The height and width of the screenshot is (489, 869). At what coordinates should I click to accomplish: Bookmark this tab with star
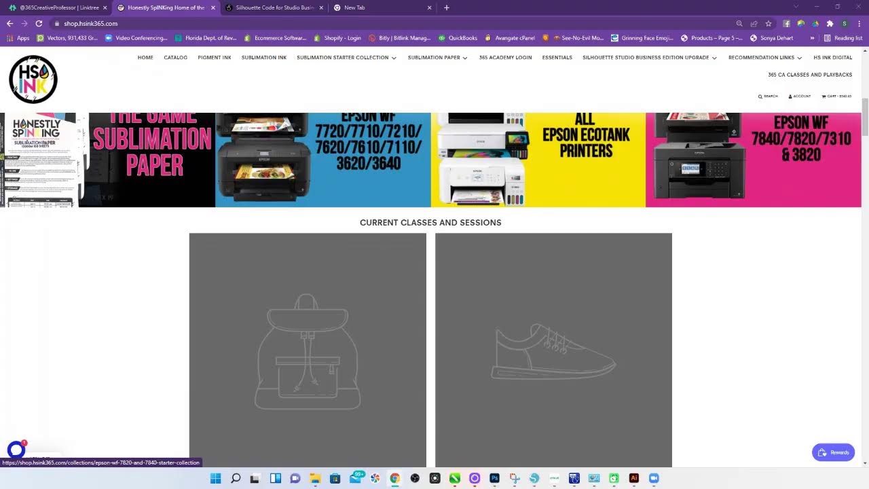point(769,23)
